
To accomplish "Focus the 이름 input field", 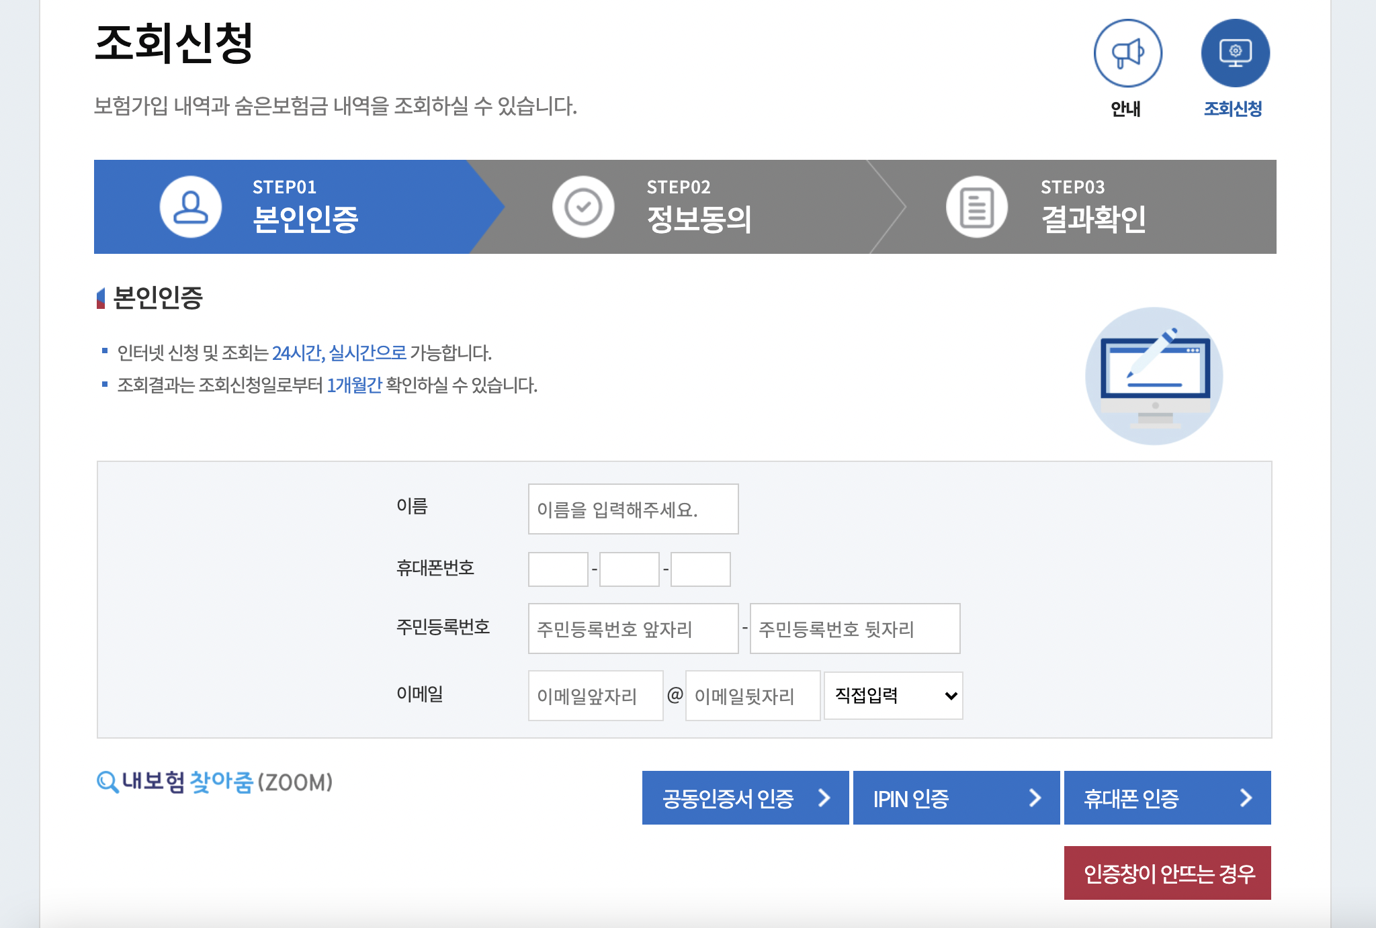I will coord(633,509).
